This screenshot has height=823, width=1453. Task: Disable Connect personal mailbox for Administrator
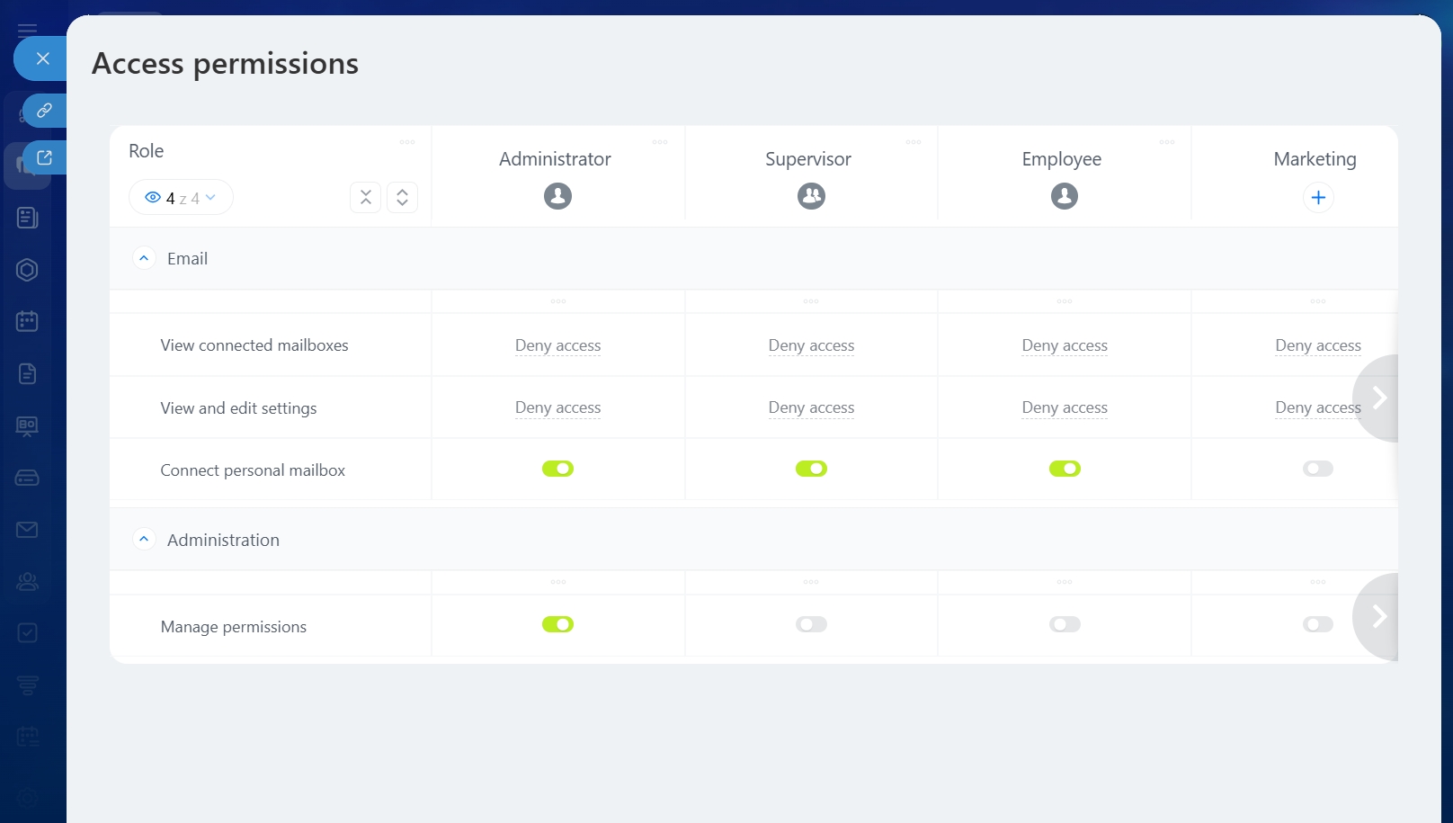point(557,469)
